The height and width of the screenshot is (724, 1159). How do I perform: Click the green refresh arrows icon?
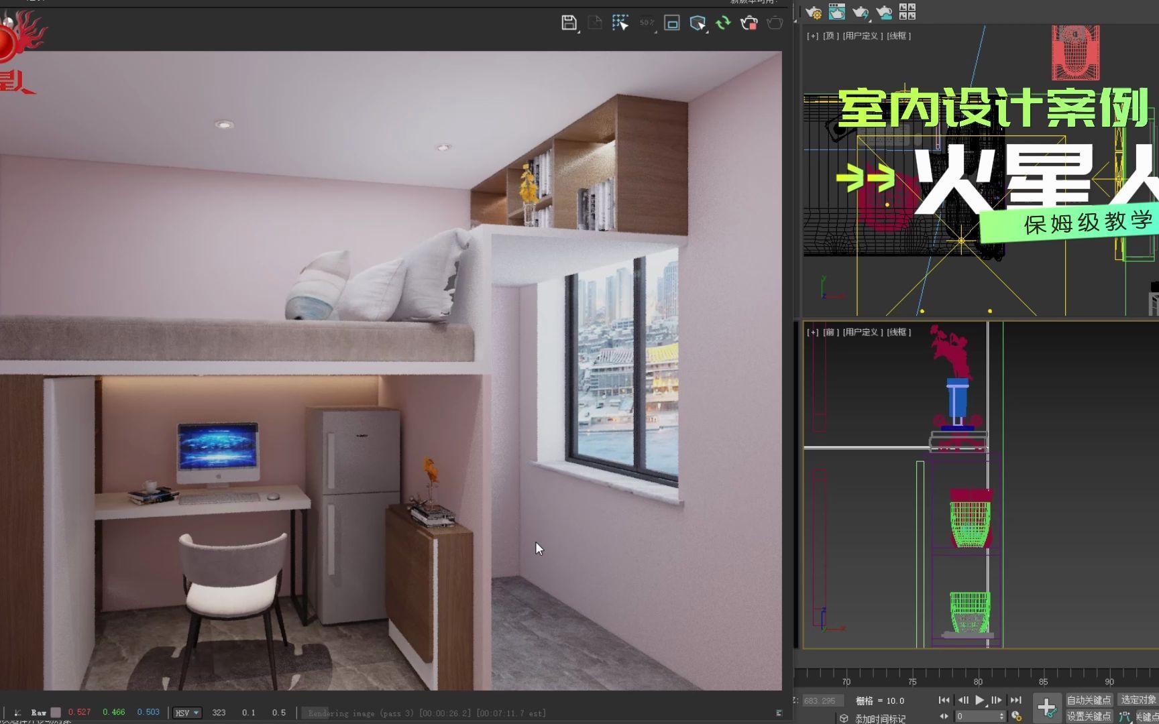(723, 23)
